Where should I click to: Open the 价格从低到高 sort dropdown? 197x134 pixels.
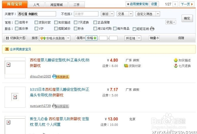(55, 38)
